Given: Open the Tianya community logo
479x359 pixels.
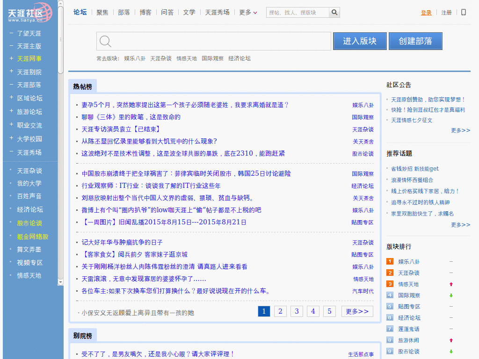Looking at the screenshot, I should point(29,13).
